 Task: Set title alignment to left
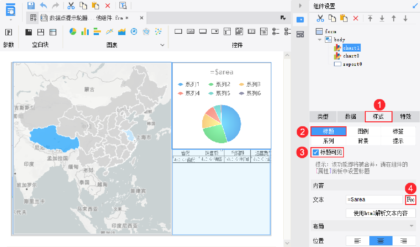(x=357, y=241)
